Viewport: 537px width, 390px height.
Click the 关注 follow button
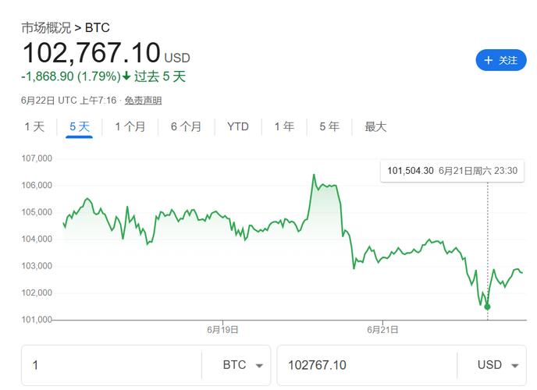tap(501, 60)
